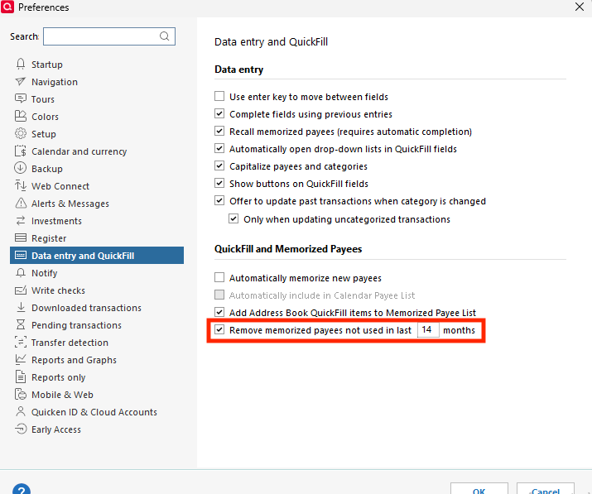Click the Colors palette icon
Screen dimensions: 592x494
pyautogui.click(x=21, y=116)
